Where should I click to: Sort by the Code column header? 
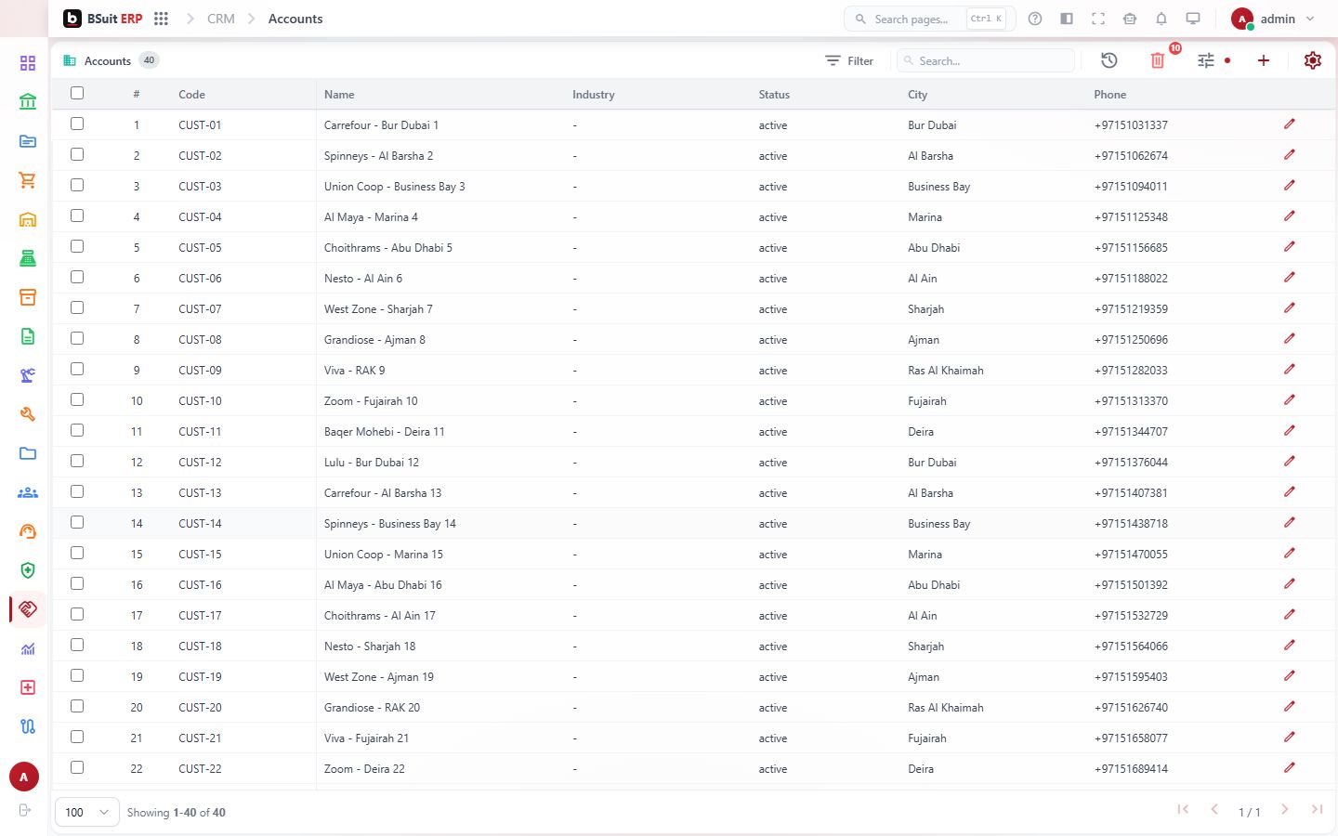pyautogui.click(x=191, y=95)
